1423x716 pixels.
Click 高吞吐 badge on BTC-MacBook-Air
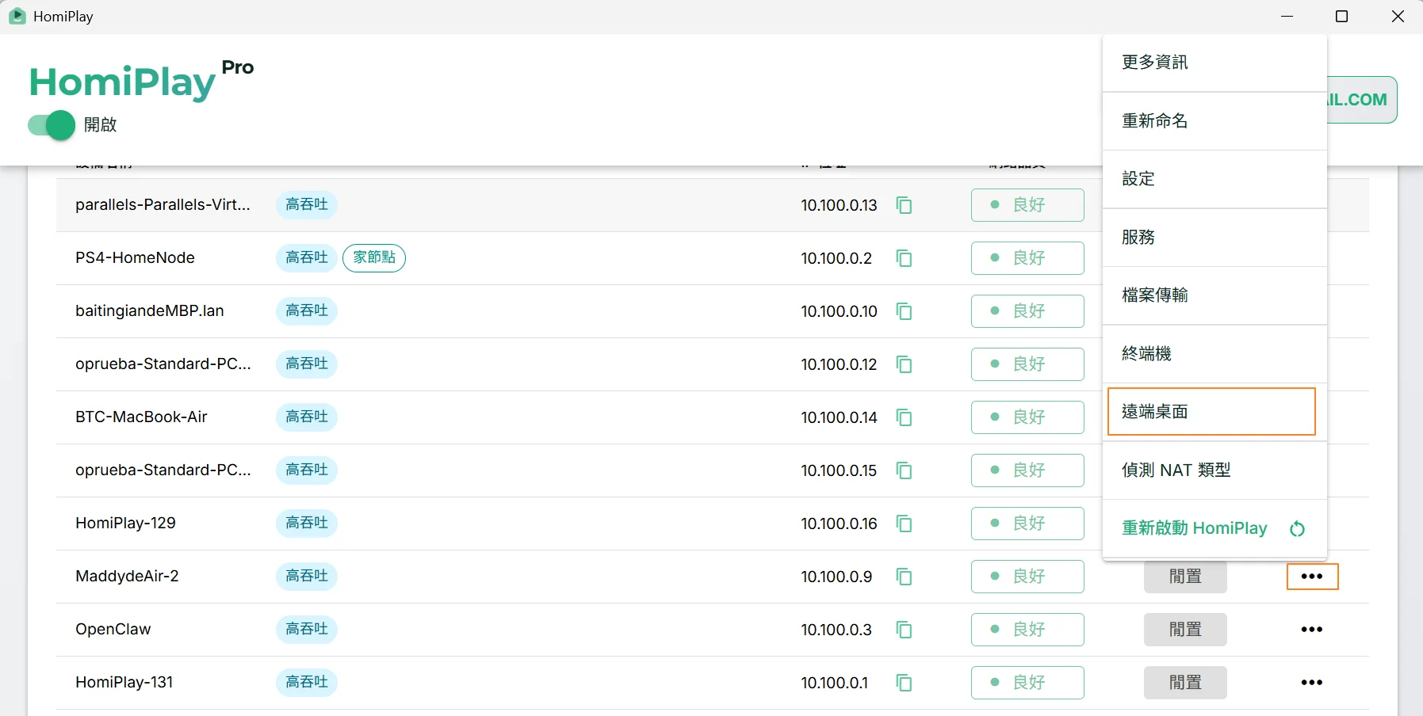click(x=307, y=417)
